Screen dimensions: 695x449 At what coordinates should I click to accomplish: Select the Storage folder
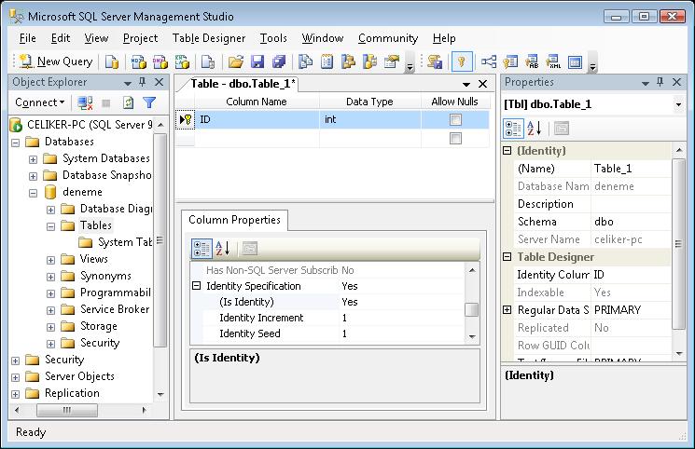pos(98,326)
